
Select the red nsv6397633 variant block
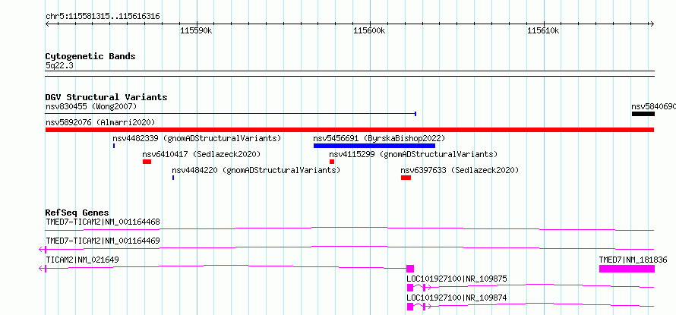click(x=406, y=178)
